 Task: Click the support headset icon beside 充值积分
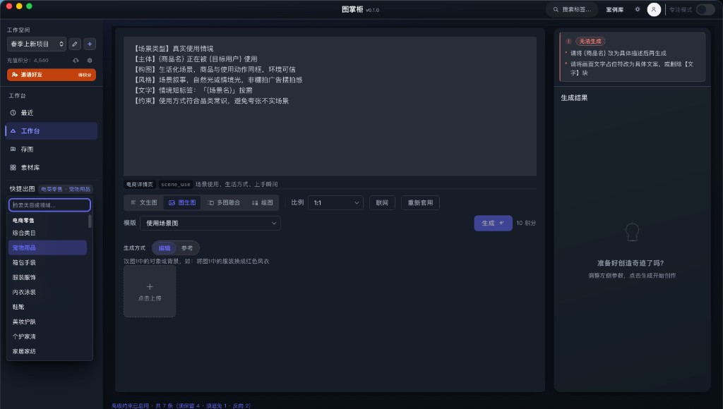point(76,61)
